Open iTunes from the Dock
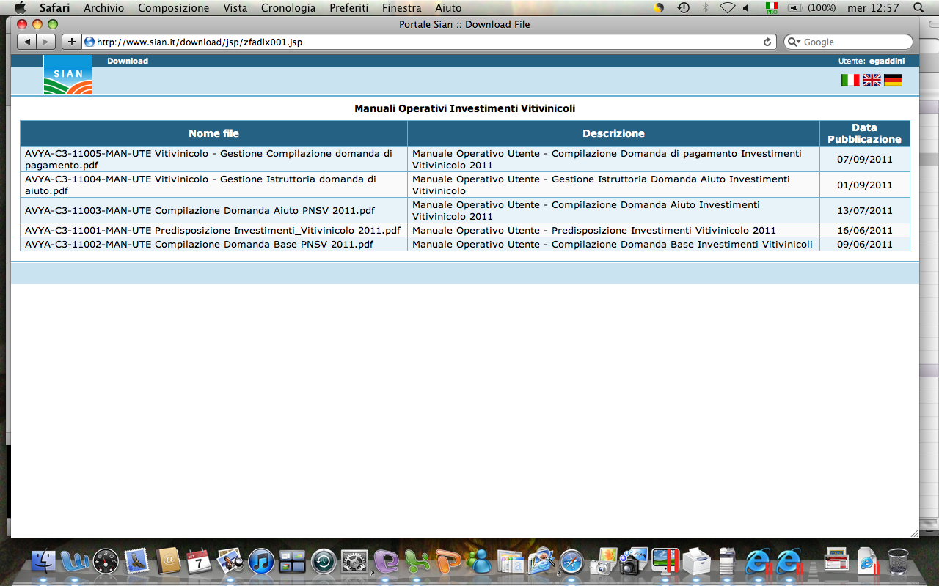Image resolution: width=939 pixels, height=586 pixels. (x=261, y=562)
